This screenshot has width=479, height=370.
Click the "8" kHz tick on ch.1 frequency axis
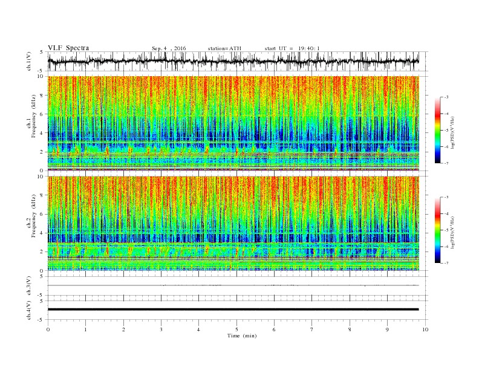point(42,96)
